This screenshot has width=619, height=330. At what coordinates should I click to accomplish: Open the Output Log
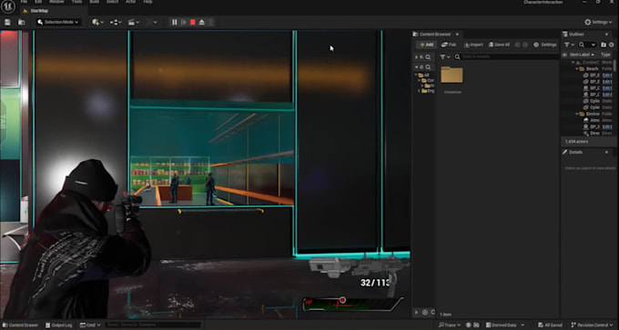point(58,325)
